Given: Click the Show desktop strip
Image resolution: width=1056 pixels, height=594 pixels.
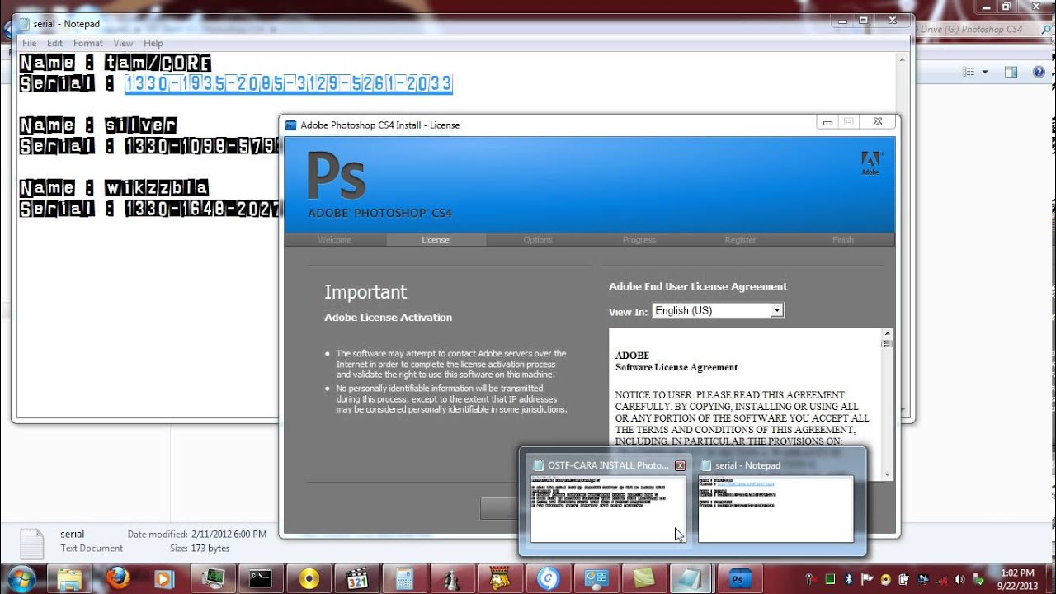Looking at the screenshot, I should tap(1050, 578).
